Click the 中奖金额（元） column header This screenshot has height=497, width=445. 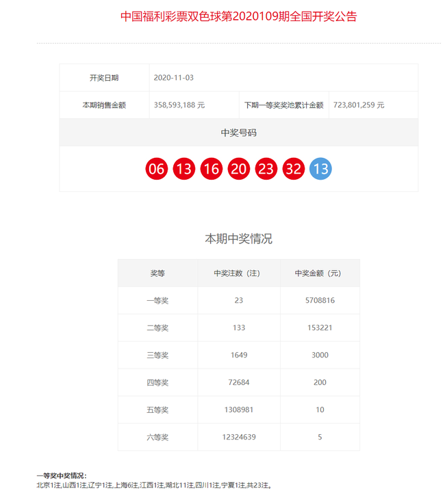320,273
